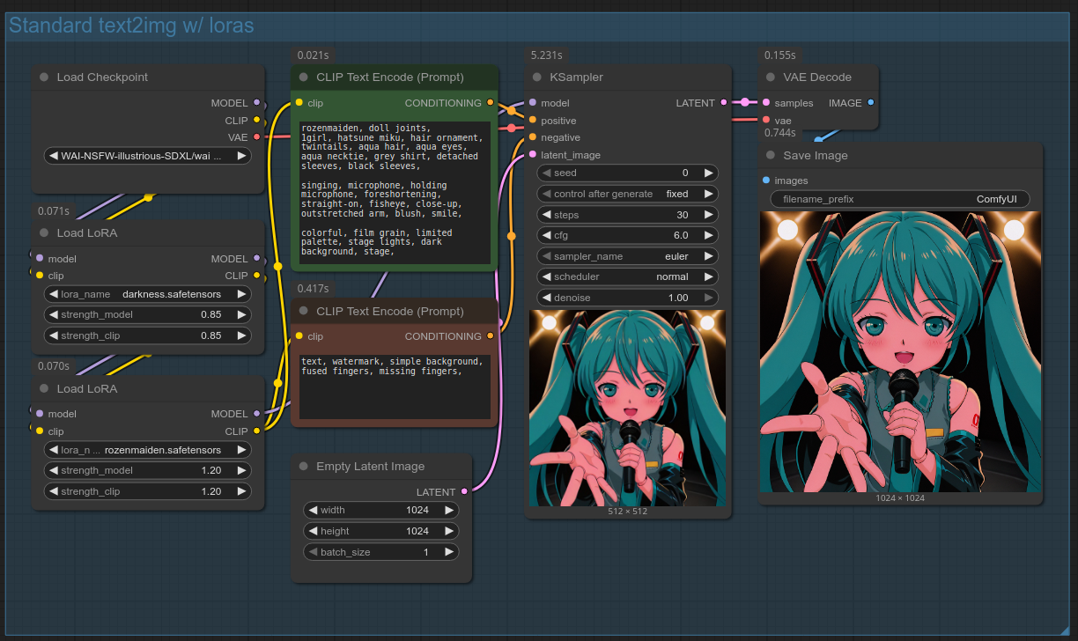
Task: Open the sampler_name dropdown set to euler
Action: 627,256
